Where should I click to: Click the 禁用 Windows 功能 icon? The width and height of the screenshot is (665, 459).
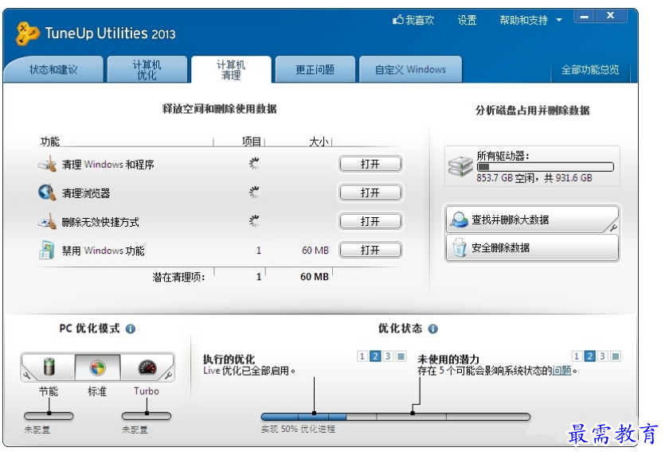point(47,250)
